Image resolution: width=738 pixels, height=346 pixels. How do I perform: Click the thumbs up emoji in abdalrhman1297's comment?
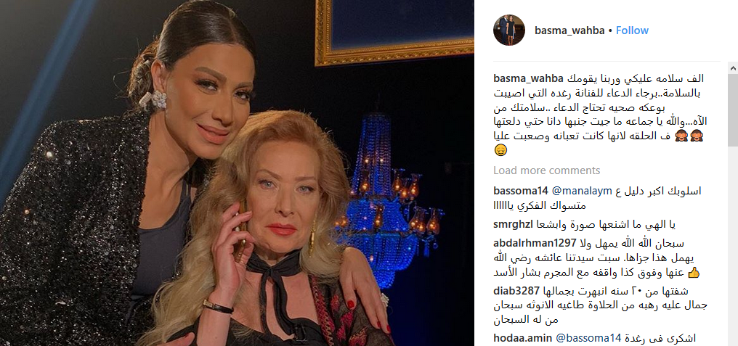click(693, 273)
